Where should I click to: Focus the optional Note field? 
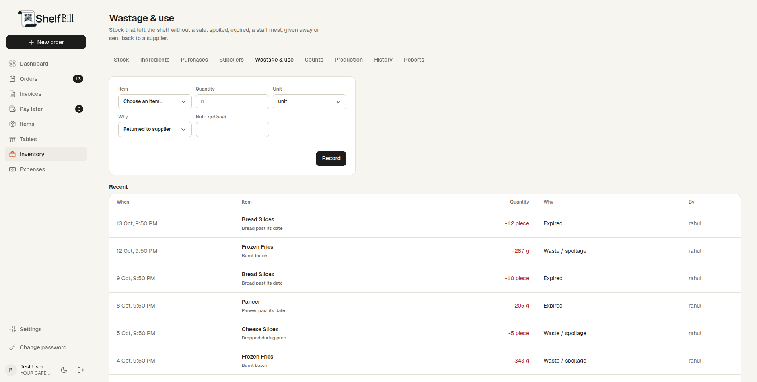[x=232, y=130]
